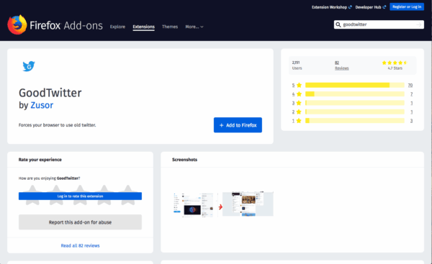Click the 3 count for one-star reviews
The image size is (432, 264).
click(411, 121)
